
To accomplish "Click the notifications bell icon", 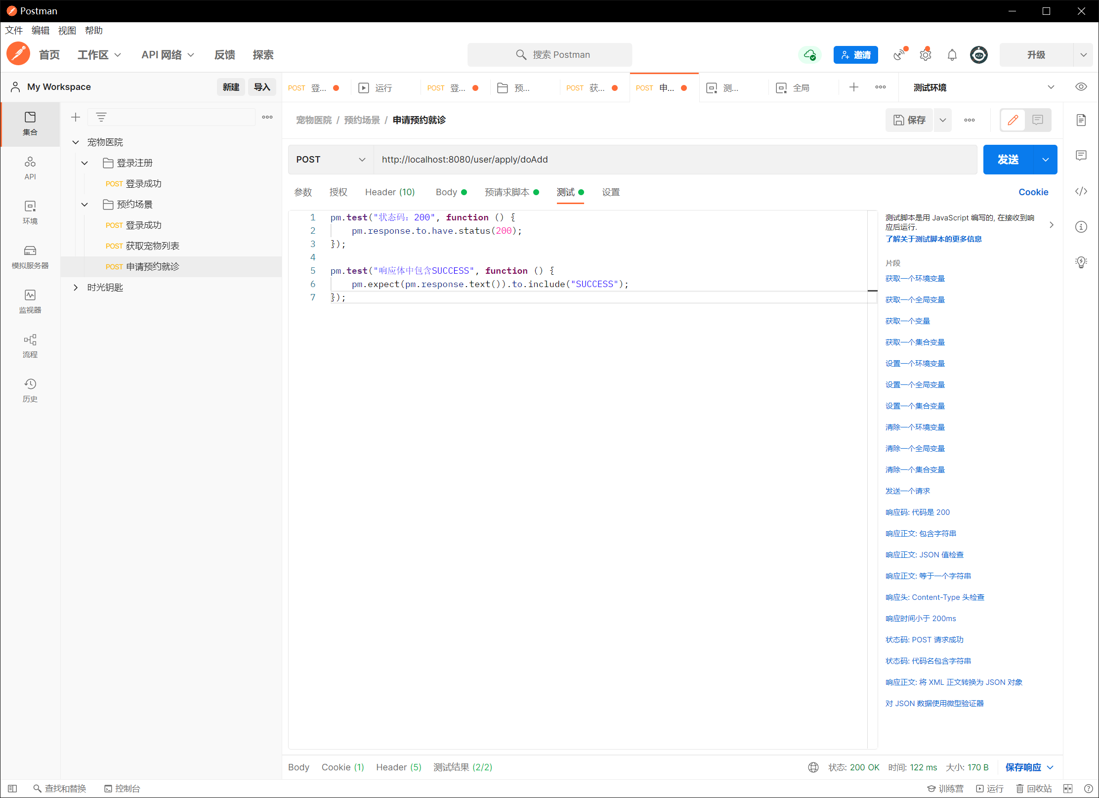I will (x=952, y=55).
